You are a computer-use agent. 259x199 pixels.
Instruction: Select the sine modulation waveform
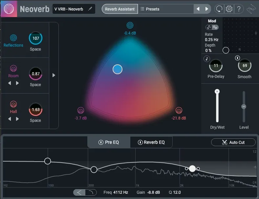point(215,27)
